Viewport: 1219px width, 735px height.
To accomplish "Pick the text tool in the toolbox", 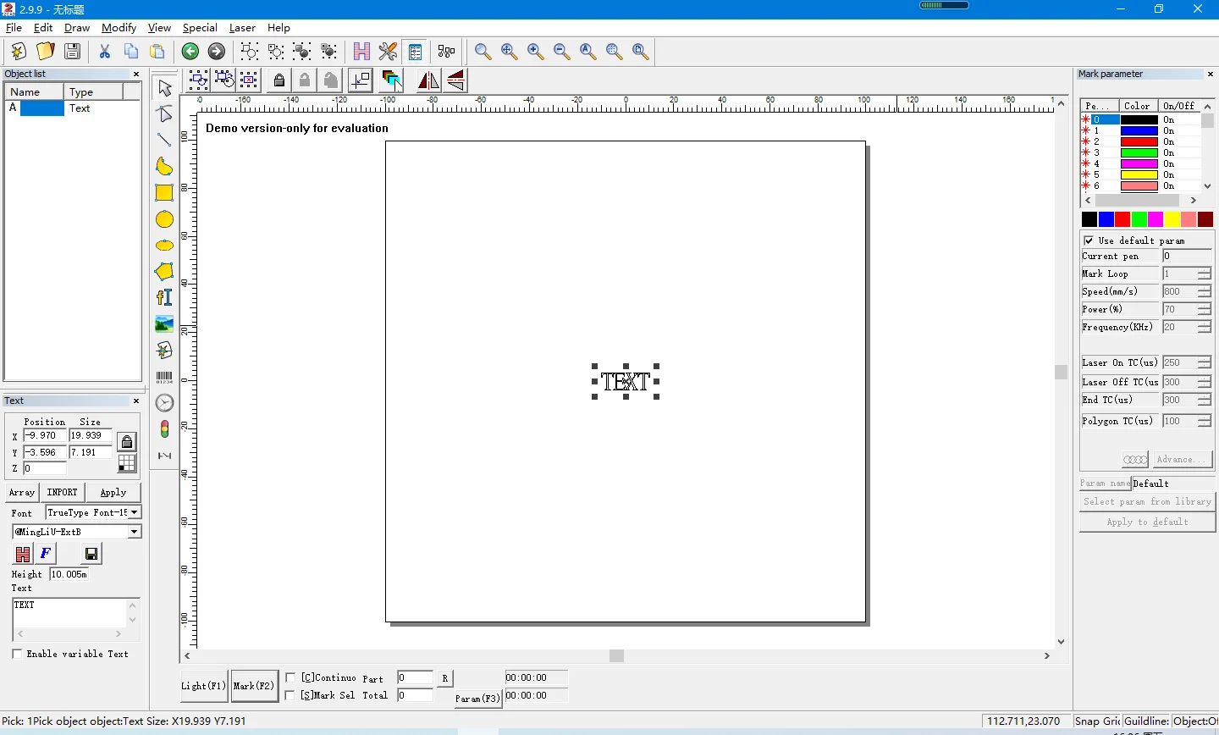I will coord(164,297).
